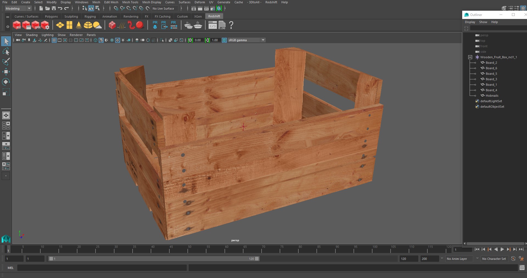Activate the Move tool in toolbox
The width and height of the screenshot is (527, 278).
tap(6, 72)
